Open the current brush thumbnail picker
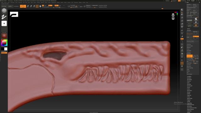201x113 pixels. pyautogui.click(x=4, y=11)
